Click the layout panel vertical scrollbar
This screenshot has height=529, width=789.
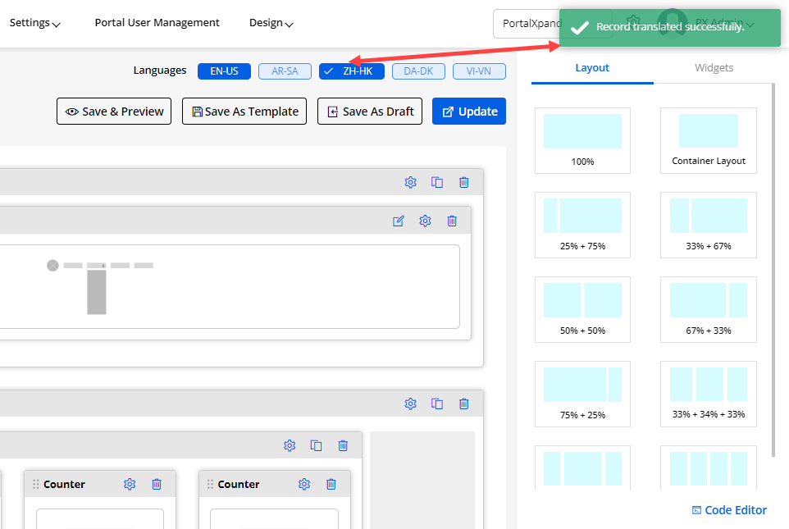tap(774, 271)
